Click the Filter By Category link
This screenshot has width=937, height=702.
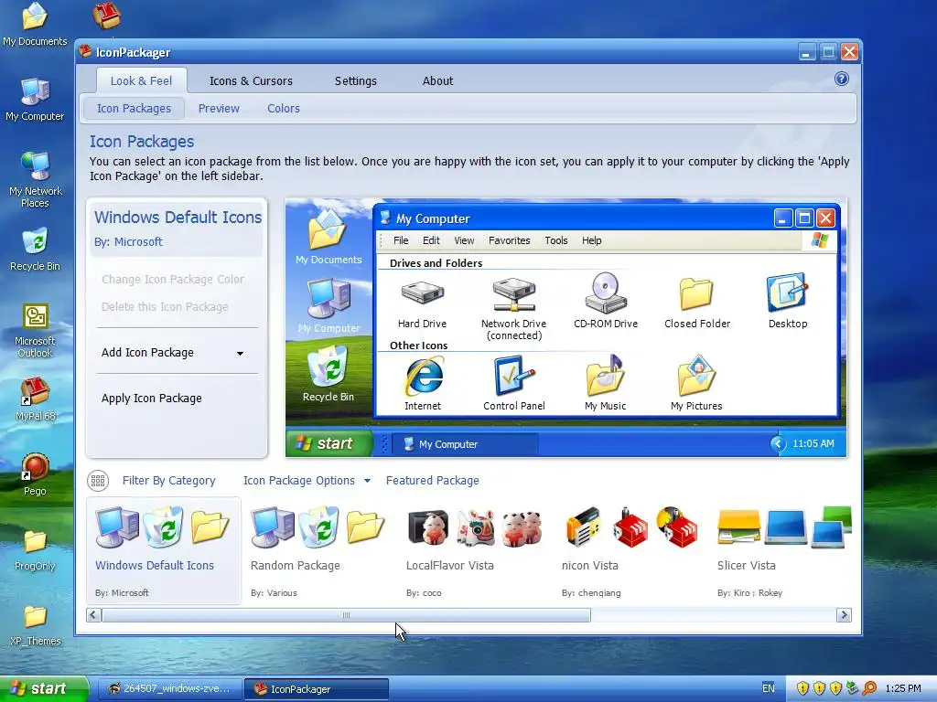click(x=168, y=481)
